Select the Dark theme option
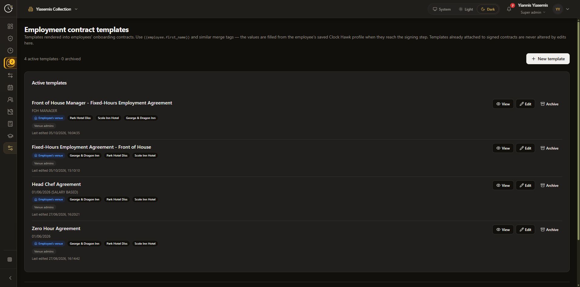This screenshot has height=287, width=580. click(x=488, y=9)
